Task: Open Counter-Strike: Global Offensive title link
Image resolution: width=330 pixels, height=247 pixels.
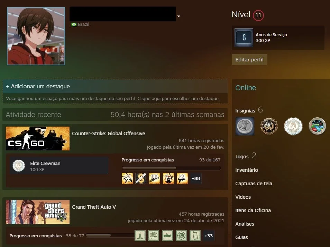Action: pos(108,134)
